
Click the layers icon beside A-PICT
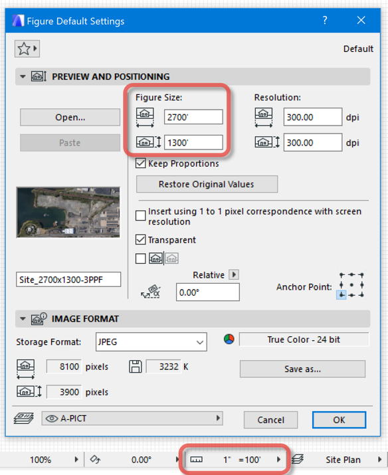coord(24,419)
